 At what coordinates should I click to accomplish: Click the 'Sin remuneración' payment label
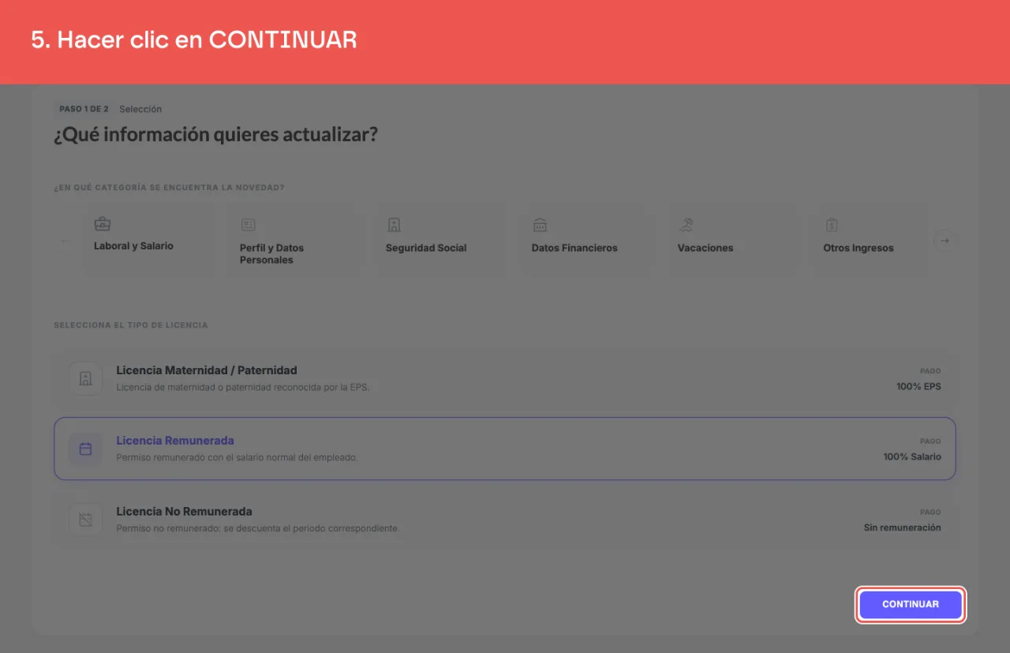click(x=903, y=527)
